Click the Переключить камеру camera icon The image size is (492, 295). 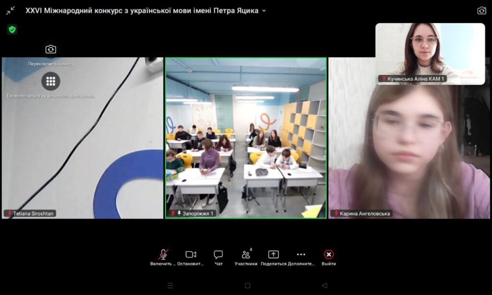tap(50, 49)
